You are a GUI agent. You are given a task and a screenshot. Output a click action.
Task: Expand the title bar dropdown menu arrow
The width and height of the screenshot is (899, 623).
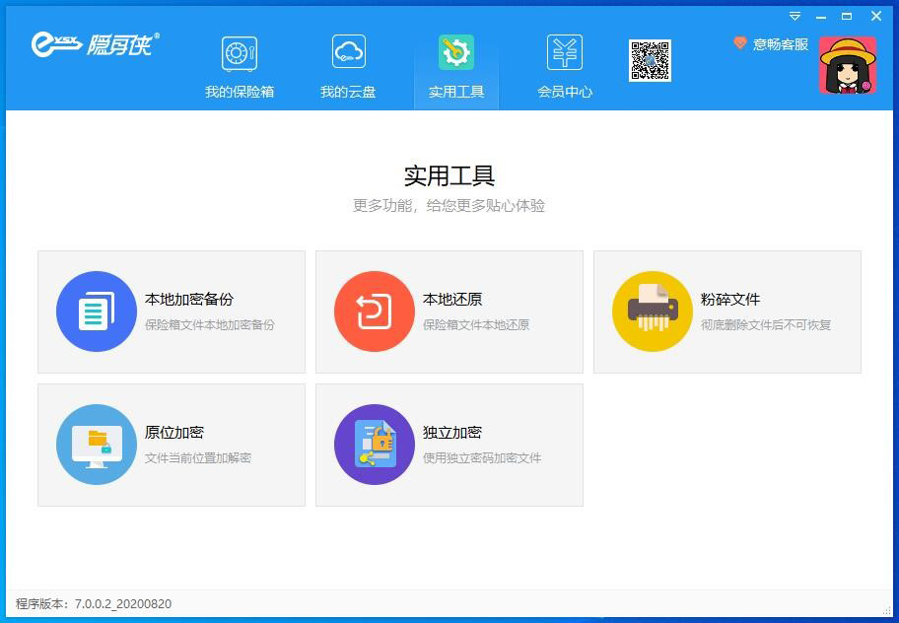[795, 17]
